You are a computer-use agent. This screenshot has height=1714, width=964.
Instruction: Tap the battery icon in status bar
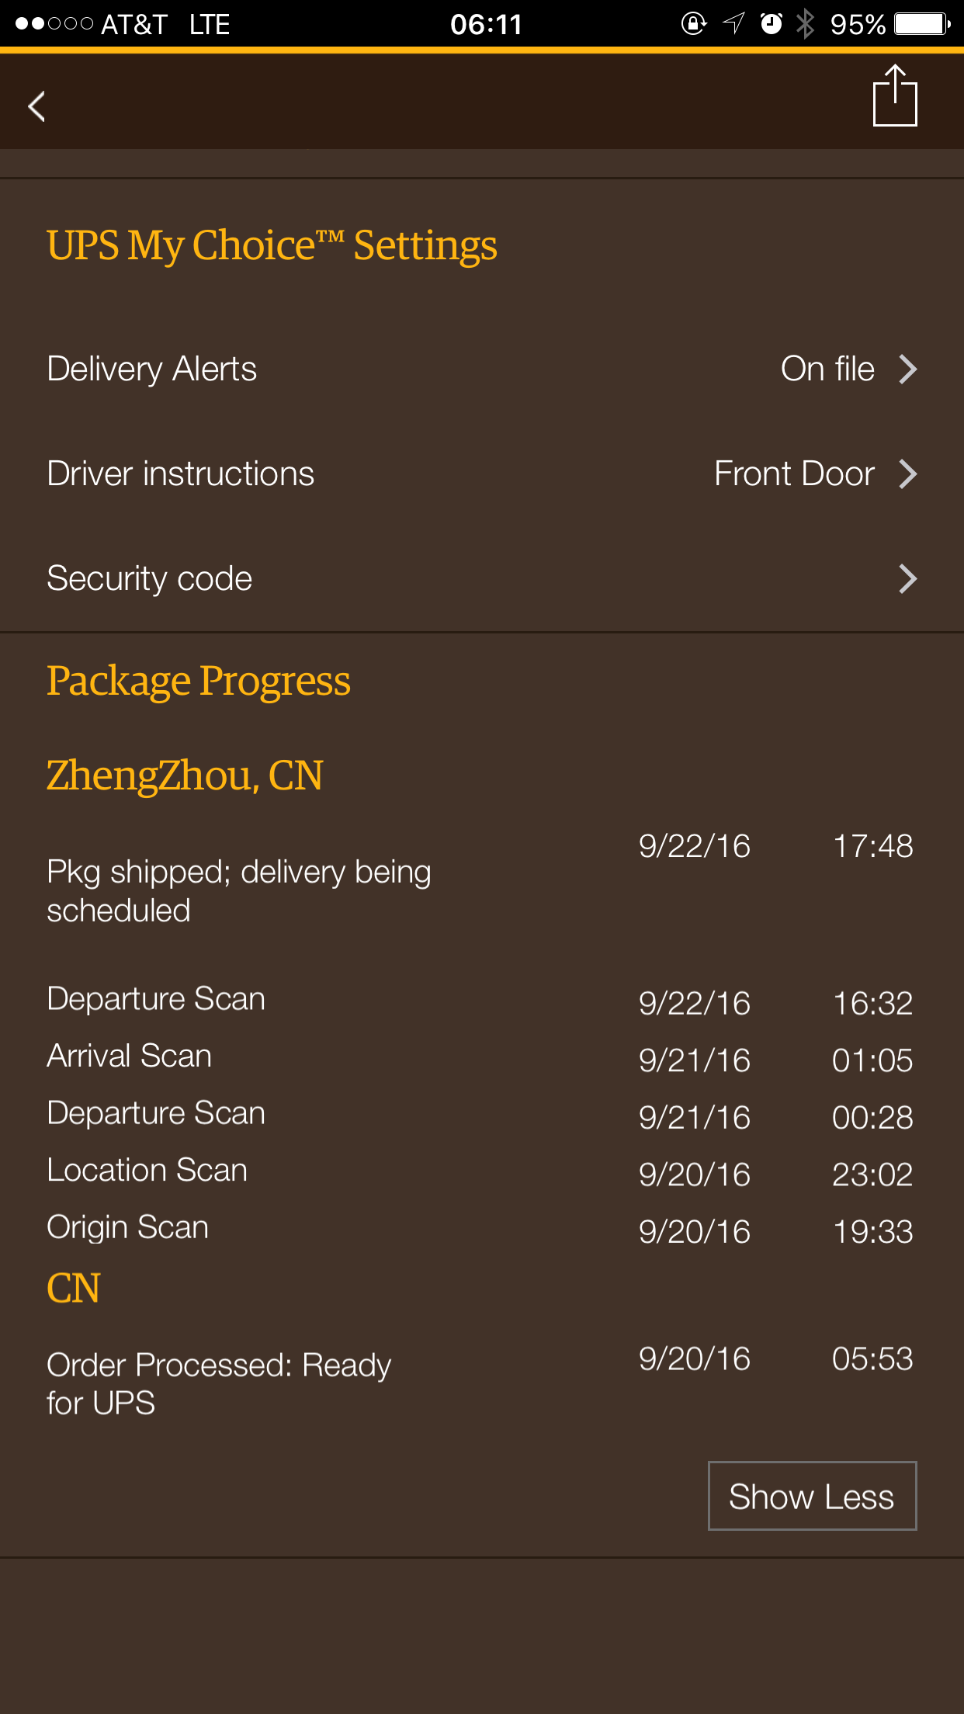click(x=921, y=24)
